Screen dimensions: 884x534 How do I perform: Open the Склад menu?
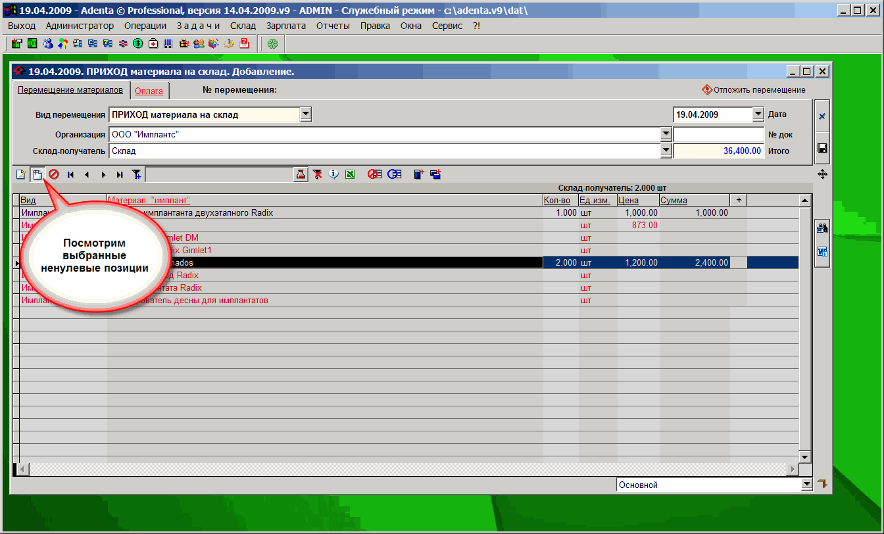pos(243,26)
